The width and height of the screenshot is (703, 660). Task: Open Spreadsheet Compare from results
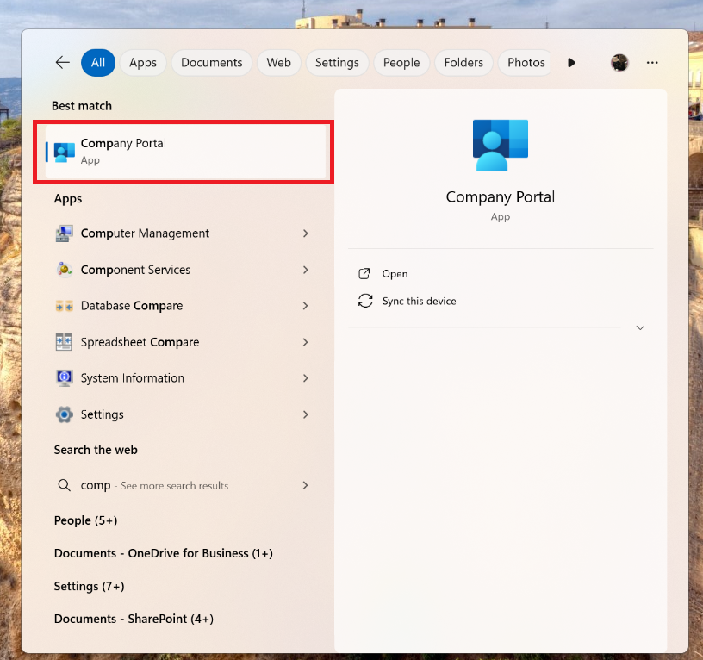point(140,342)
